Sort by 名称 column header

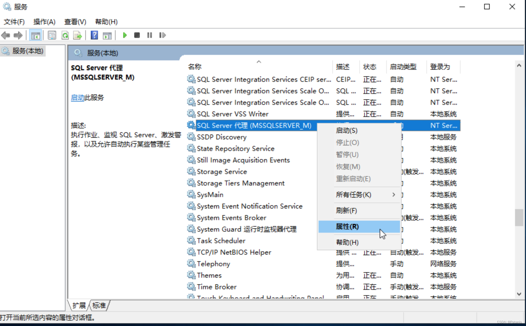259,67
